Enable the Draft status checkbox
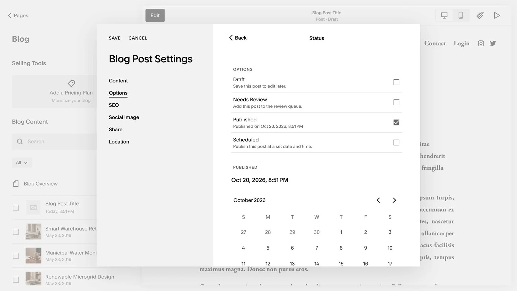 (396, 82)
